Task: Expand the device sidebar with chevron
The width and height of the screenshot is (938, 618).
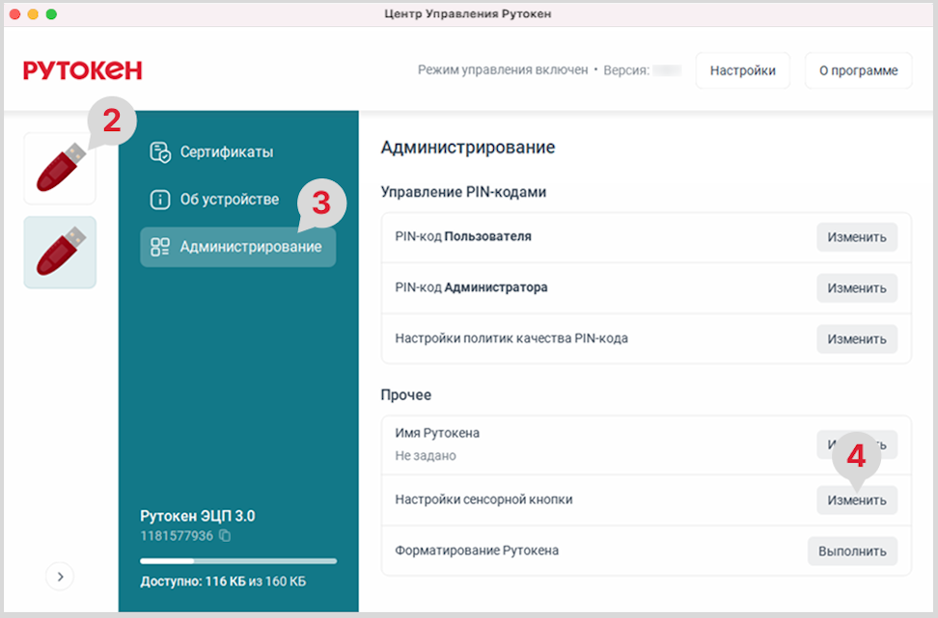Action: pos(60,577)
